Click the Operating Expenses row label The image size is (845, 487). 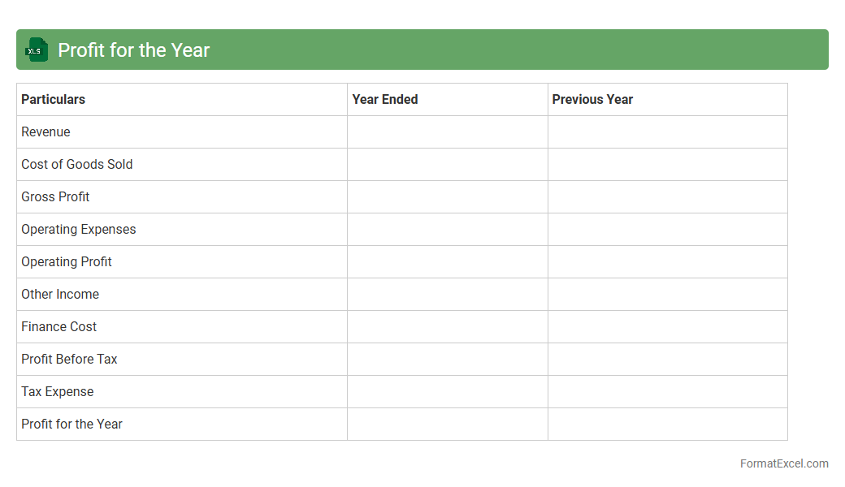pyautogui.click(x=79, y=229)
